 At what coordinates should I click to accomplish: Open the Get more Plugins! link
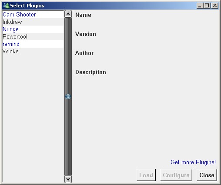click(x=193, y=162)
